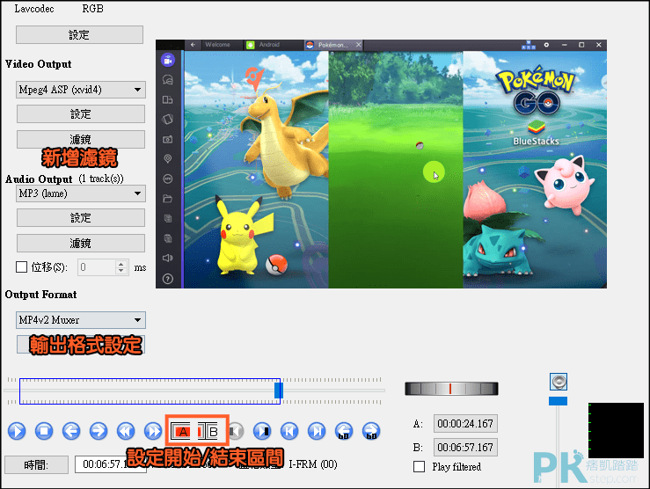The image size is (650, 489).
Task: Enable the 位移(S) audio shift checkbox
Action: [x=22, y=266]
